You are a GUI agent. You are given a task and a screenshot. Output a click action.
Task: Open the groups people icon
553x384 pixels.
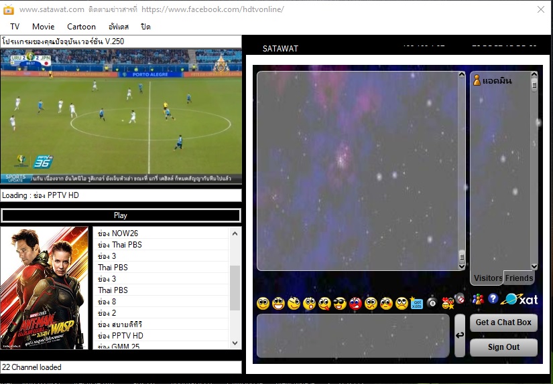(x=478, y=299)
